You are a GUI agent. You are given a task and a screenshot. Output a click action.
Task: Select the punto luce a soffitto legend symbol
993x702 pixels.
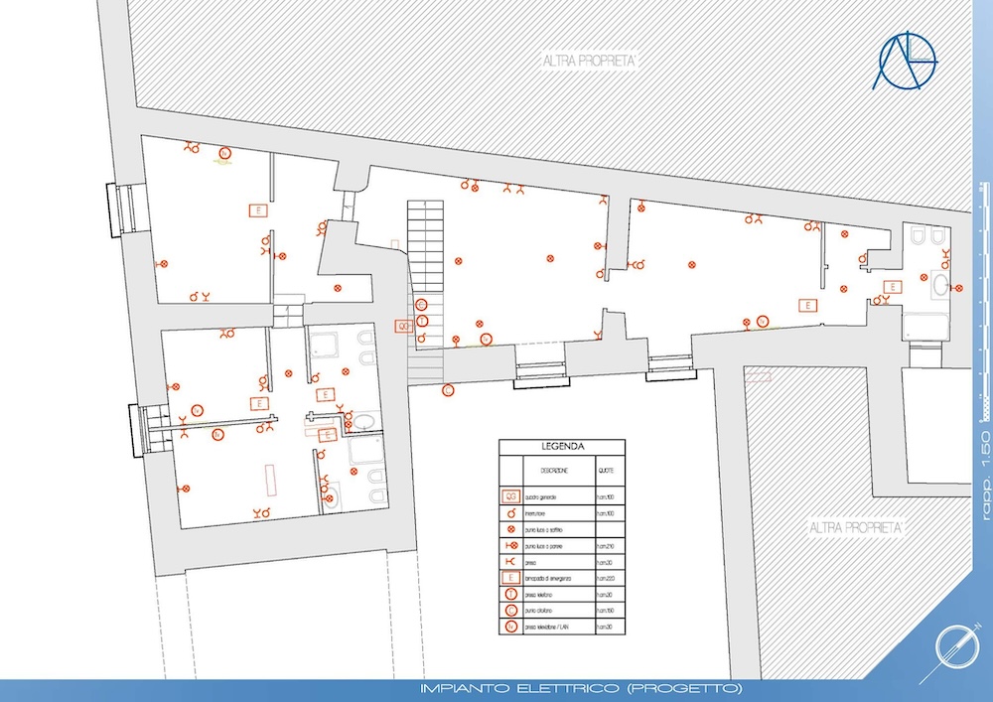(x=512, y=531)
